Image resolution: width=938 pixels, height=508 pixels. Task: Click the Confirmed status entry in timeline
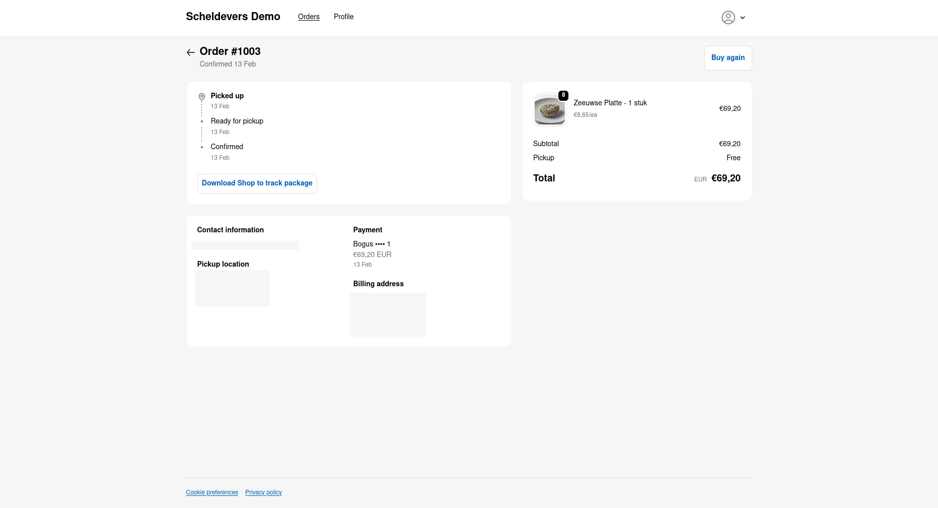[x=227, y=147]
